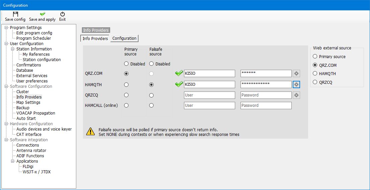Open Auto Start in tree
The image size is (370, 190).
point(26,119)
